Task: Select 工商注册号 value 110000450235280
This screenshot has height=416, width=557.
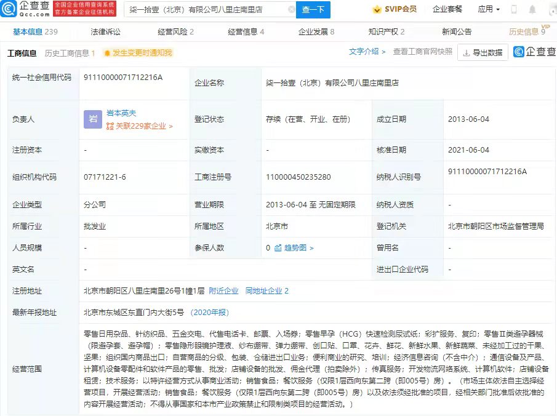Action: 299,177
